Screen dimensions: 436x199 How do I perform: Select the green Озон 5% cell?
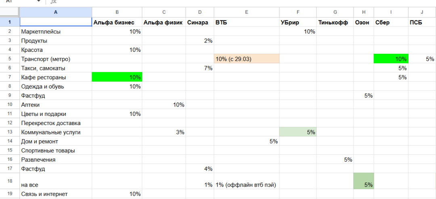click(364, 181)
